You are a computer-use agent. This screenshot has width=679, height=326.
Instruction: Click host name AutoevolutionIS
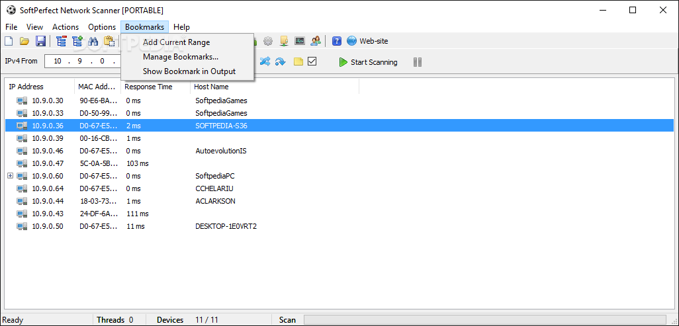coord(221,151)
